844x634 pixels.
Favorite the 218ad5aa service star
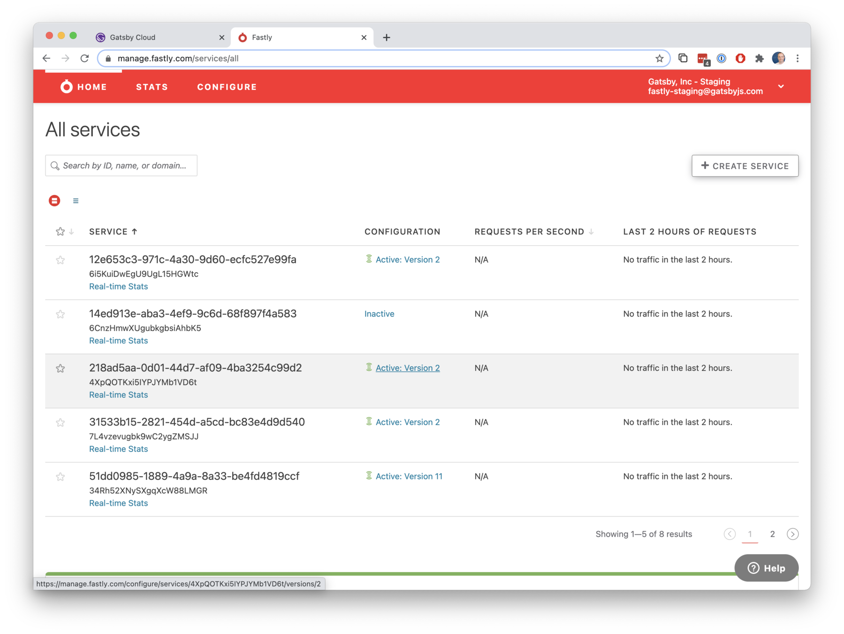(60, 369)
